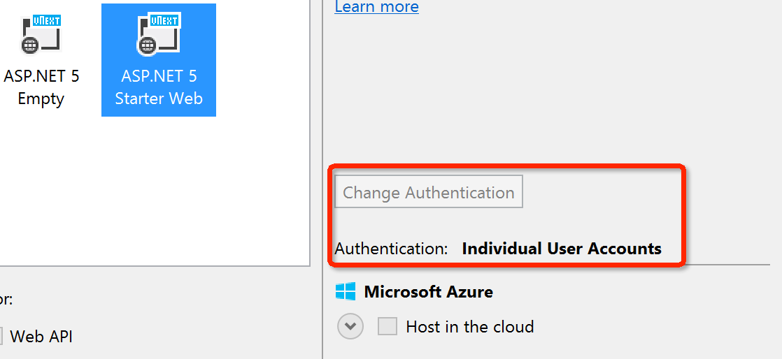The height and width of the screenshot is (359, 782).
Task: Click the Individual User Accounts text
Action: [562, 248]
